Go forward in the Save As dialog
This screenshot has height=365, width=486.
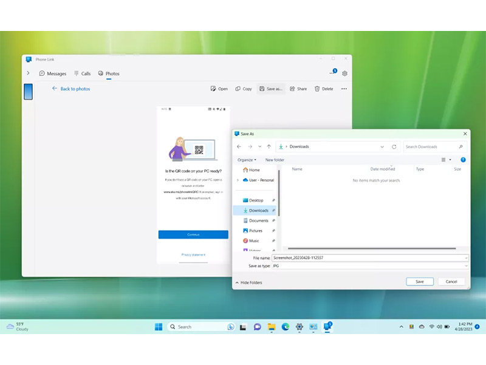click(x=250, y=146)
